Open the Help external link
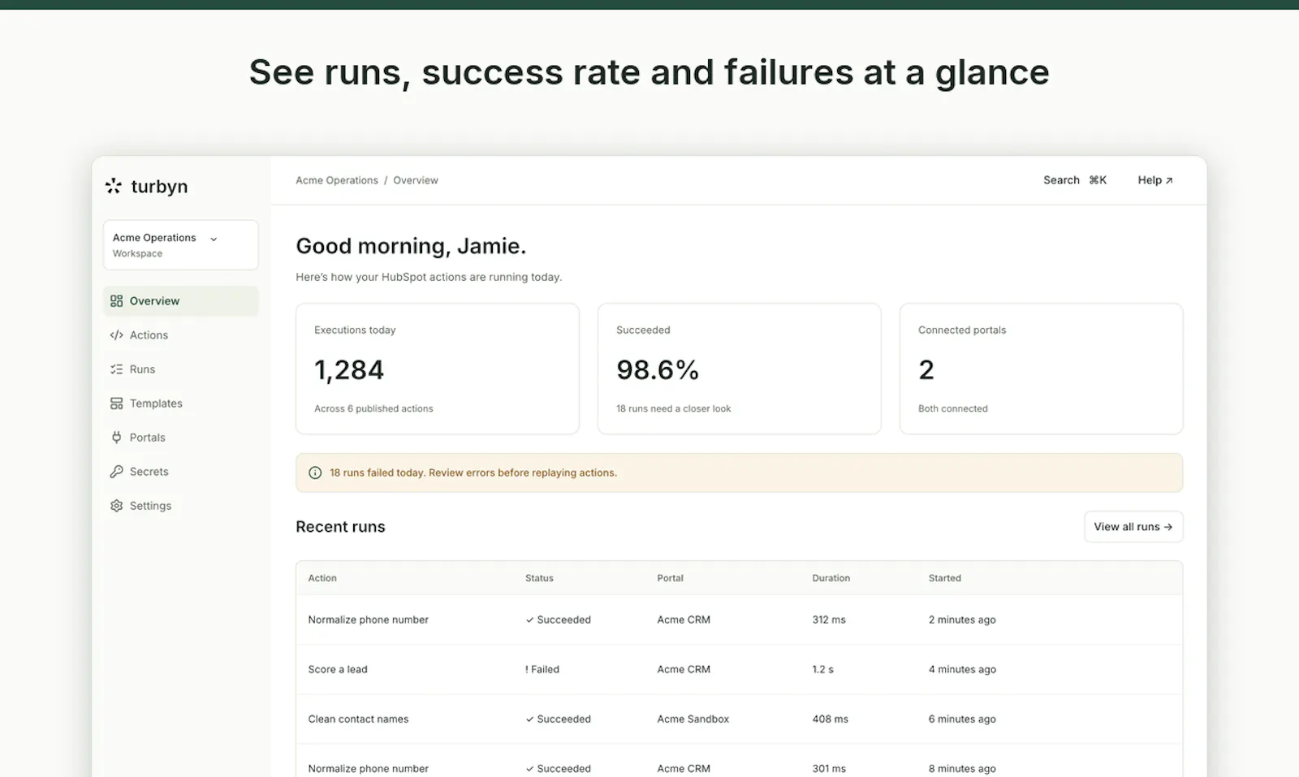Viewport: 1299px width, 777px height. [1155, 180]
